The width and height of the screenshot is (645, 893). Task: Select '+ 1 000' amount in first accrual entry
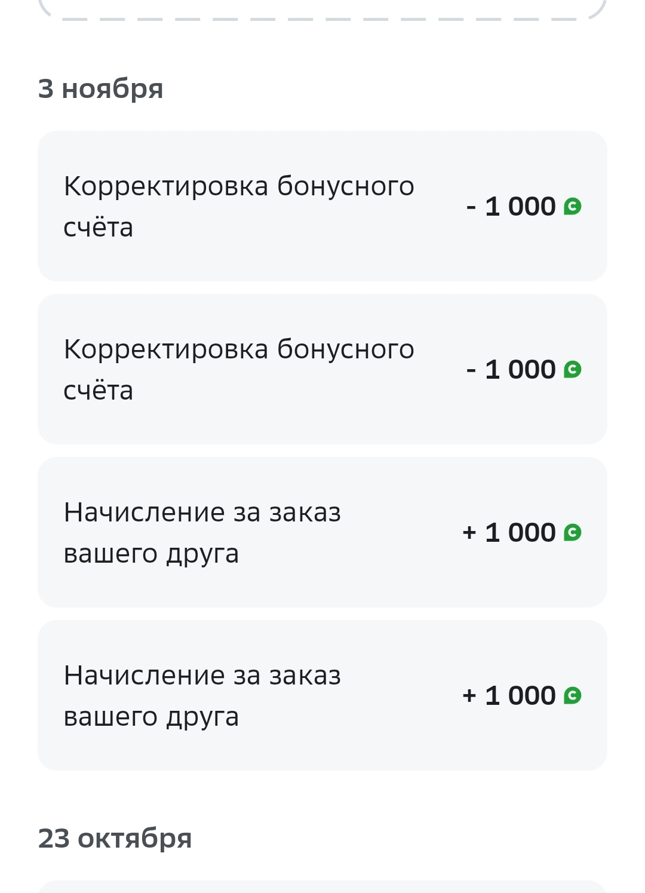tap(509, 533)
